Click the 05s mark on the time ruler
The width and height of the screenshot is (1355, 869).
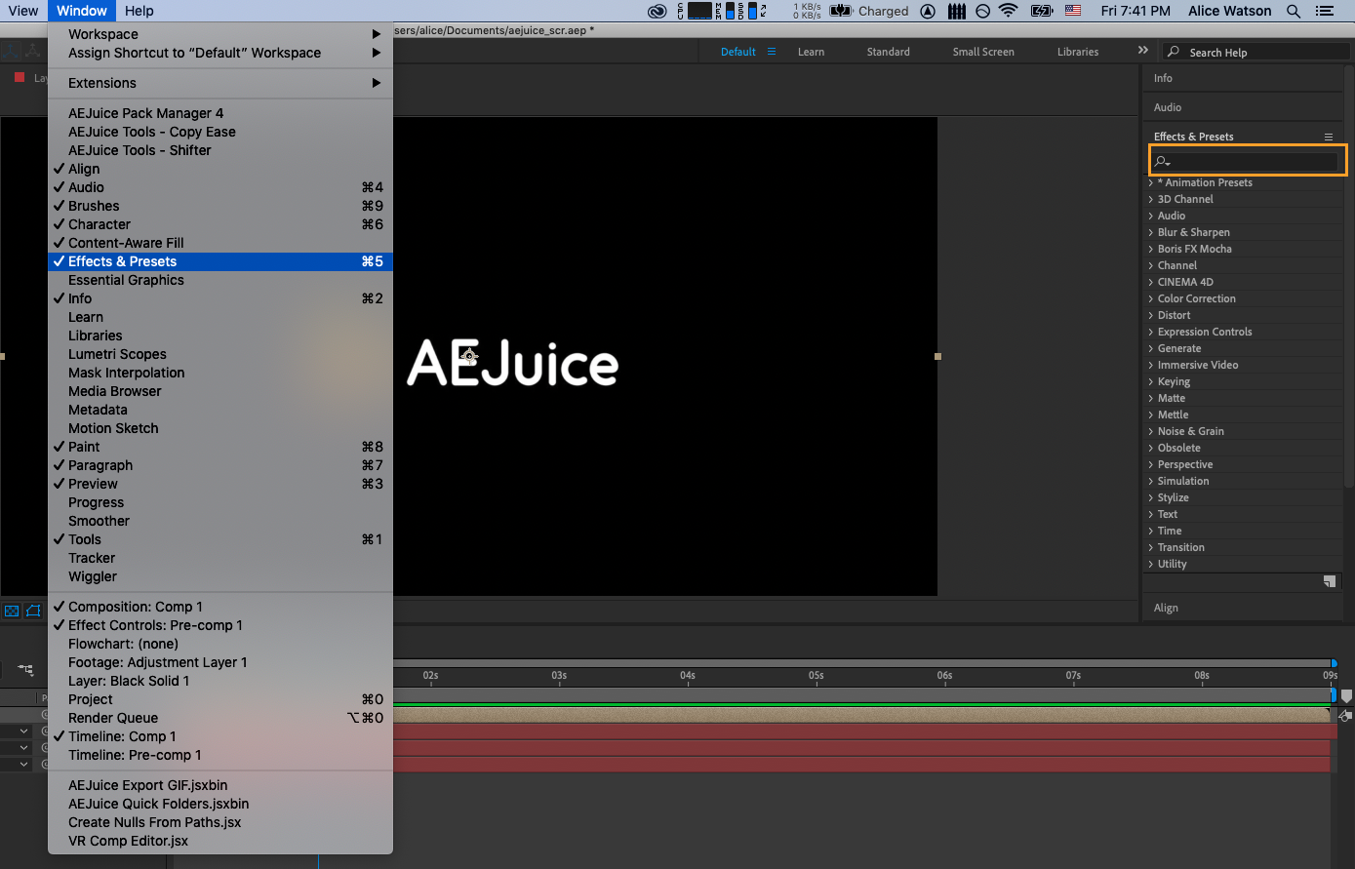click(x=816, y=675)
